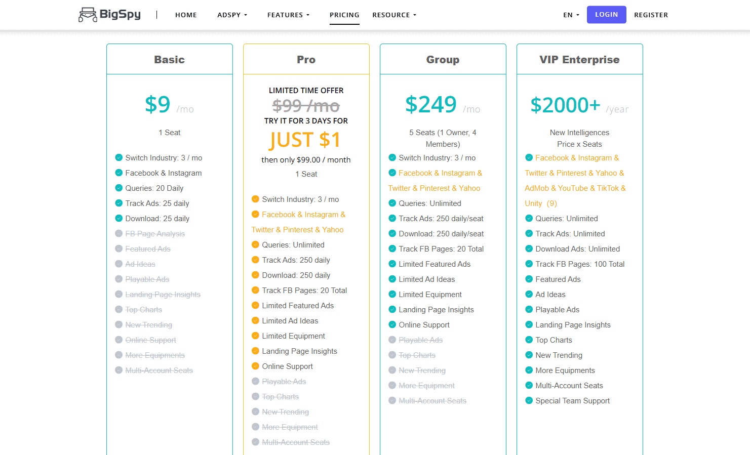
Task: Click orange check beside Pro 'Switch Industry'
Action: click(256, 199)
